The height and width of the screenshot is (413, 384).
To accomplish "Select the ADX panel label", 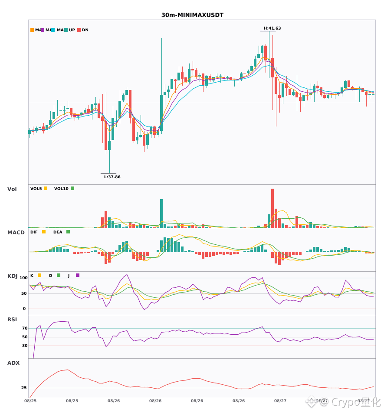I will point(13,363).
